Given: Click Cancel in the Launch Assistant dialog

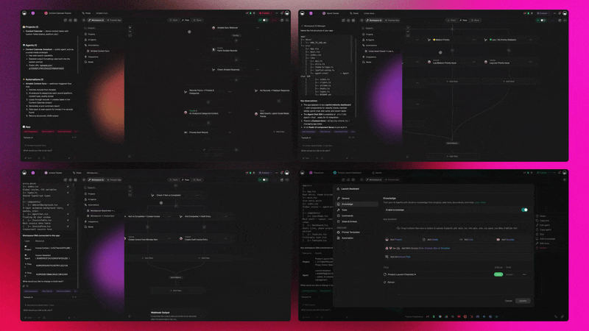Looking at the screenshot, I should [x=508, y=300].
